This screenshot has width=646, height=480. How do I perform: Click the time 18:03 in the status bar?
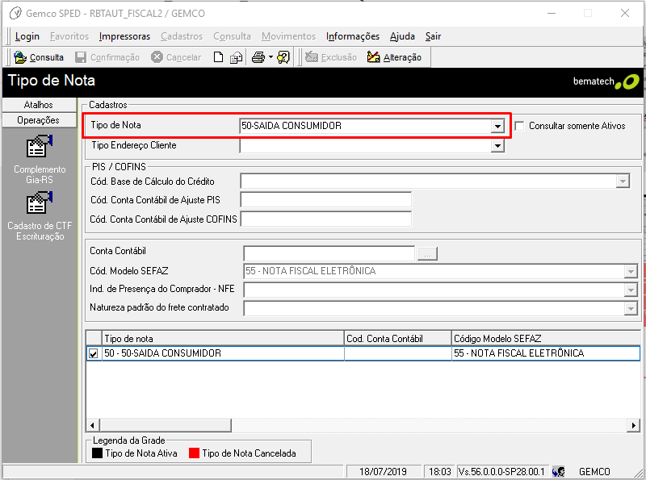(x=439, y=472)
